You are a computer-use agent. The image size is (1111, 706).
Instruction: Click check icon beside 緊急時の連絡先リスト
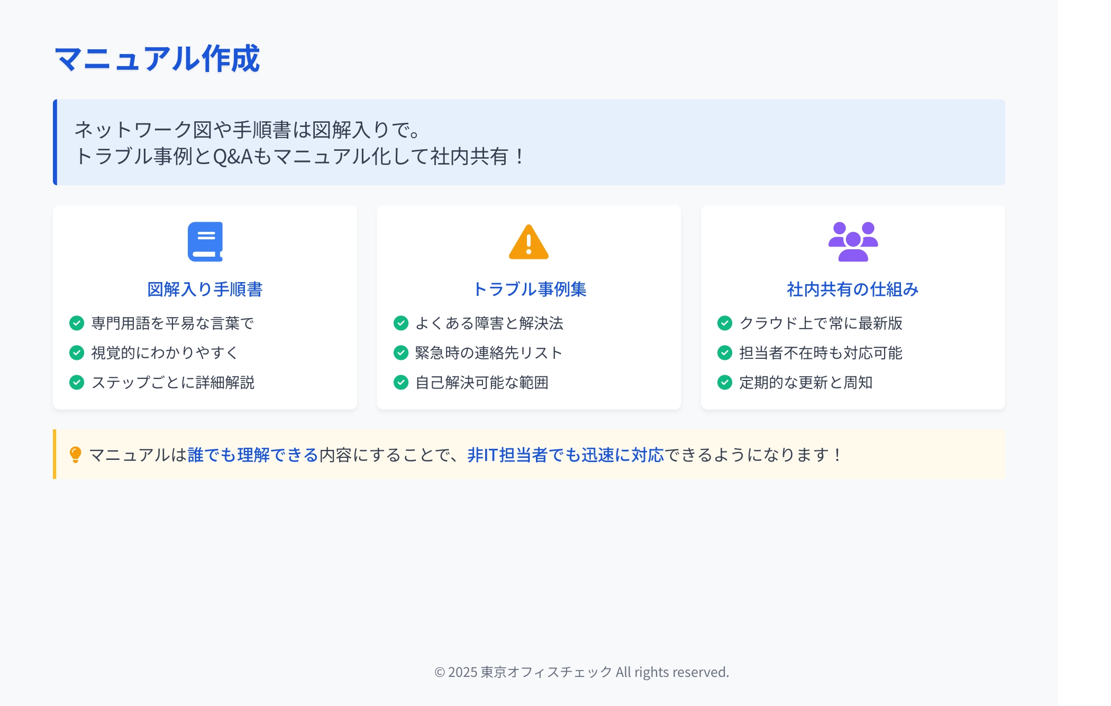click(401, 352)
